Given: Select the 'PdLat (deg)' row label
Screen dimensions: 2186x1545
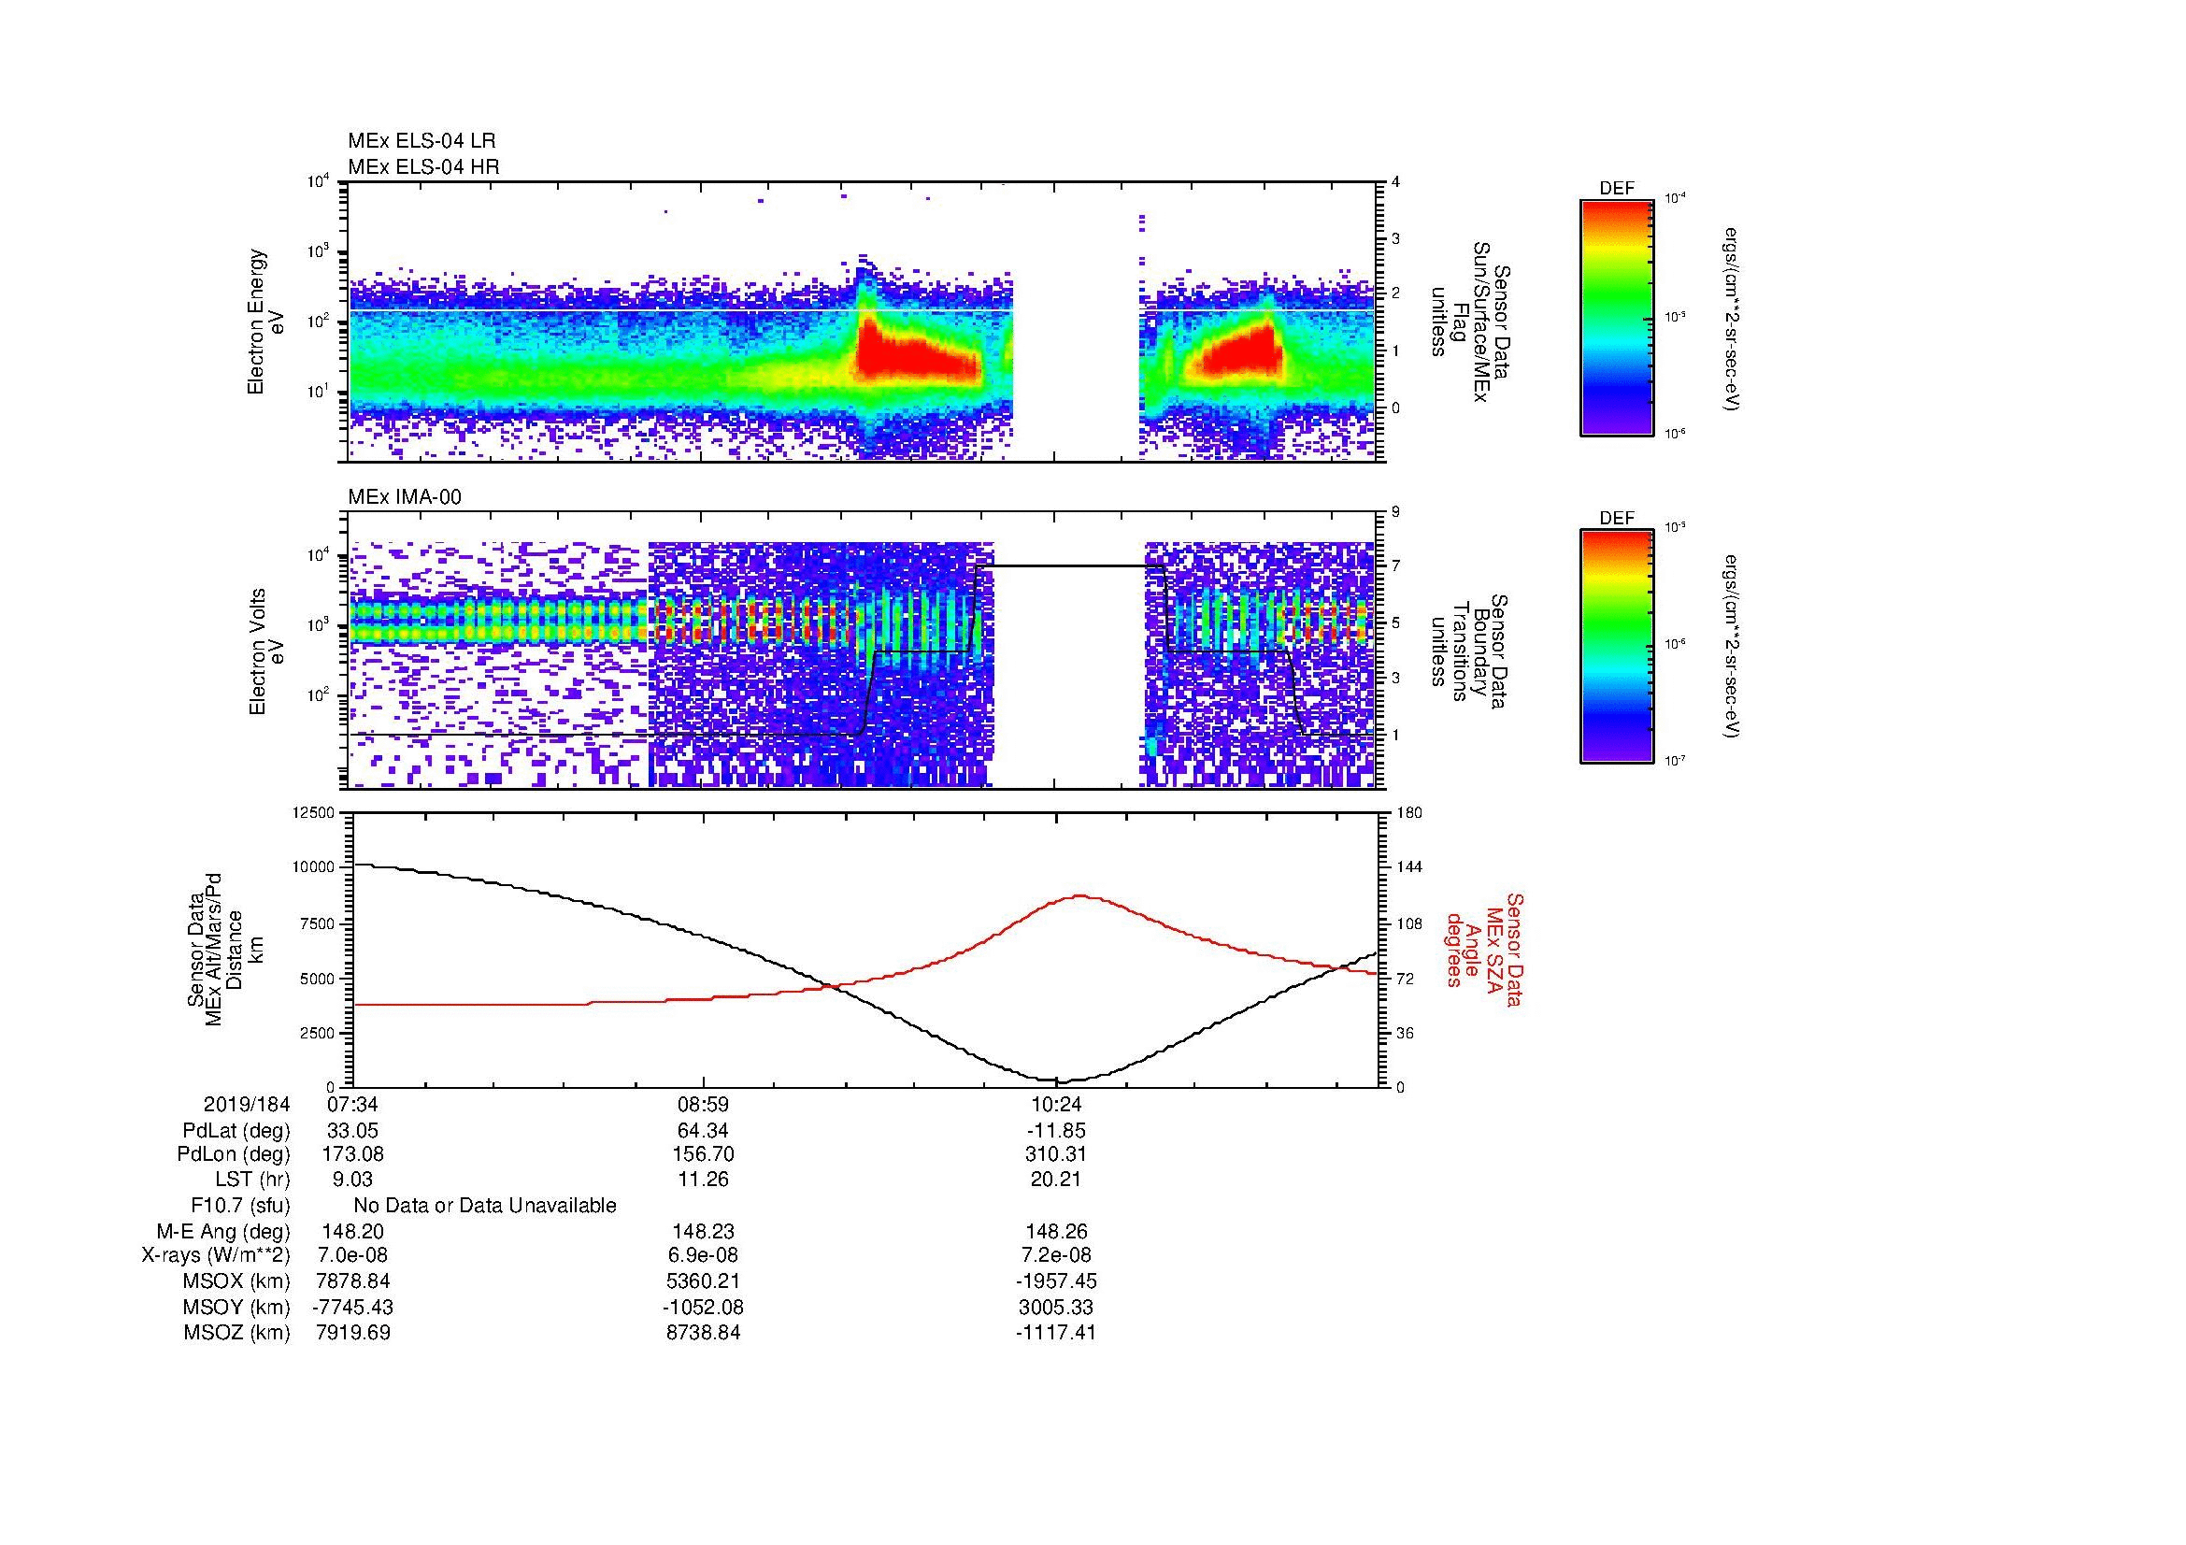Looking at the screenshot, I should click(236, 1131).
